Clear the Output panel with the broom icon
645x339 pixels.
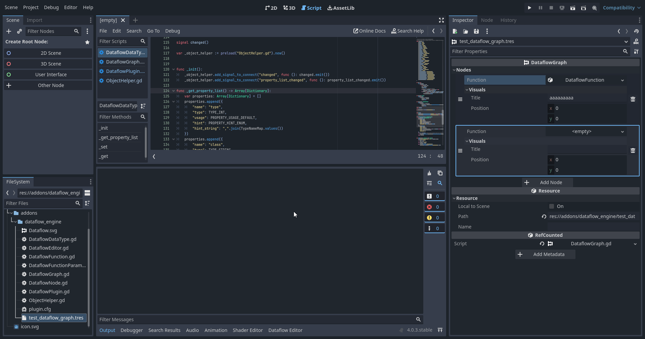pos(429,173)
